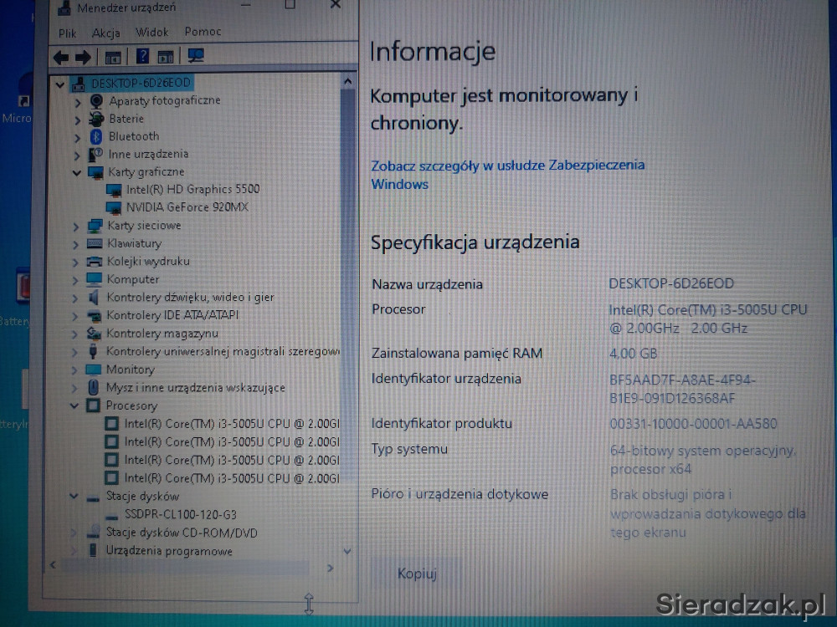Open Zobacz szczegóły w usłudze Zabezpieczenia Windows link
This screenshot has width=837, height=627.
[x=508, y=175]
